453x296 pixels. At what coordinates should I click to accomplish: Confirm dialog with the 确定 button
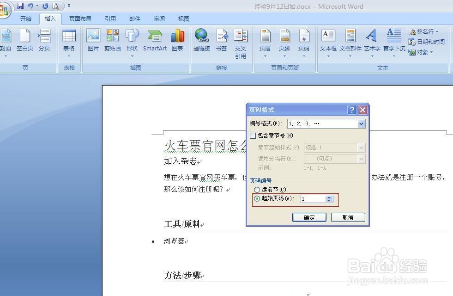[x=309, y=217]
